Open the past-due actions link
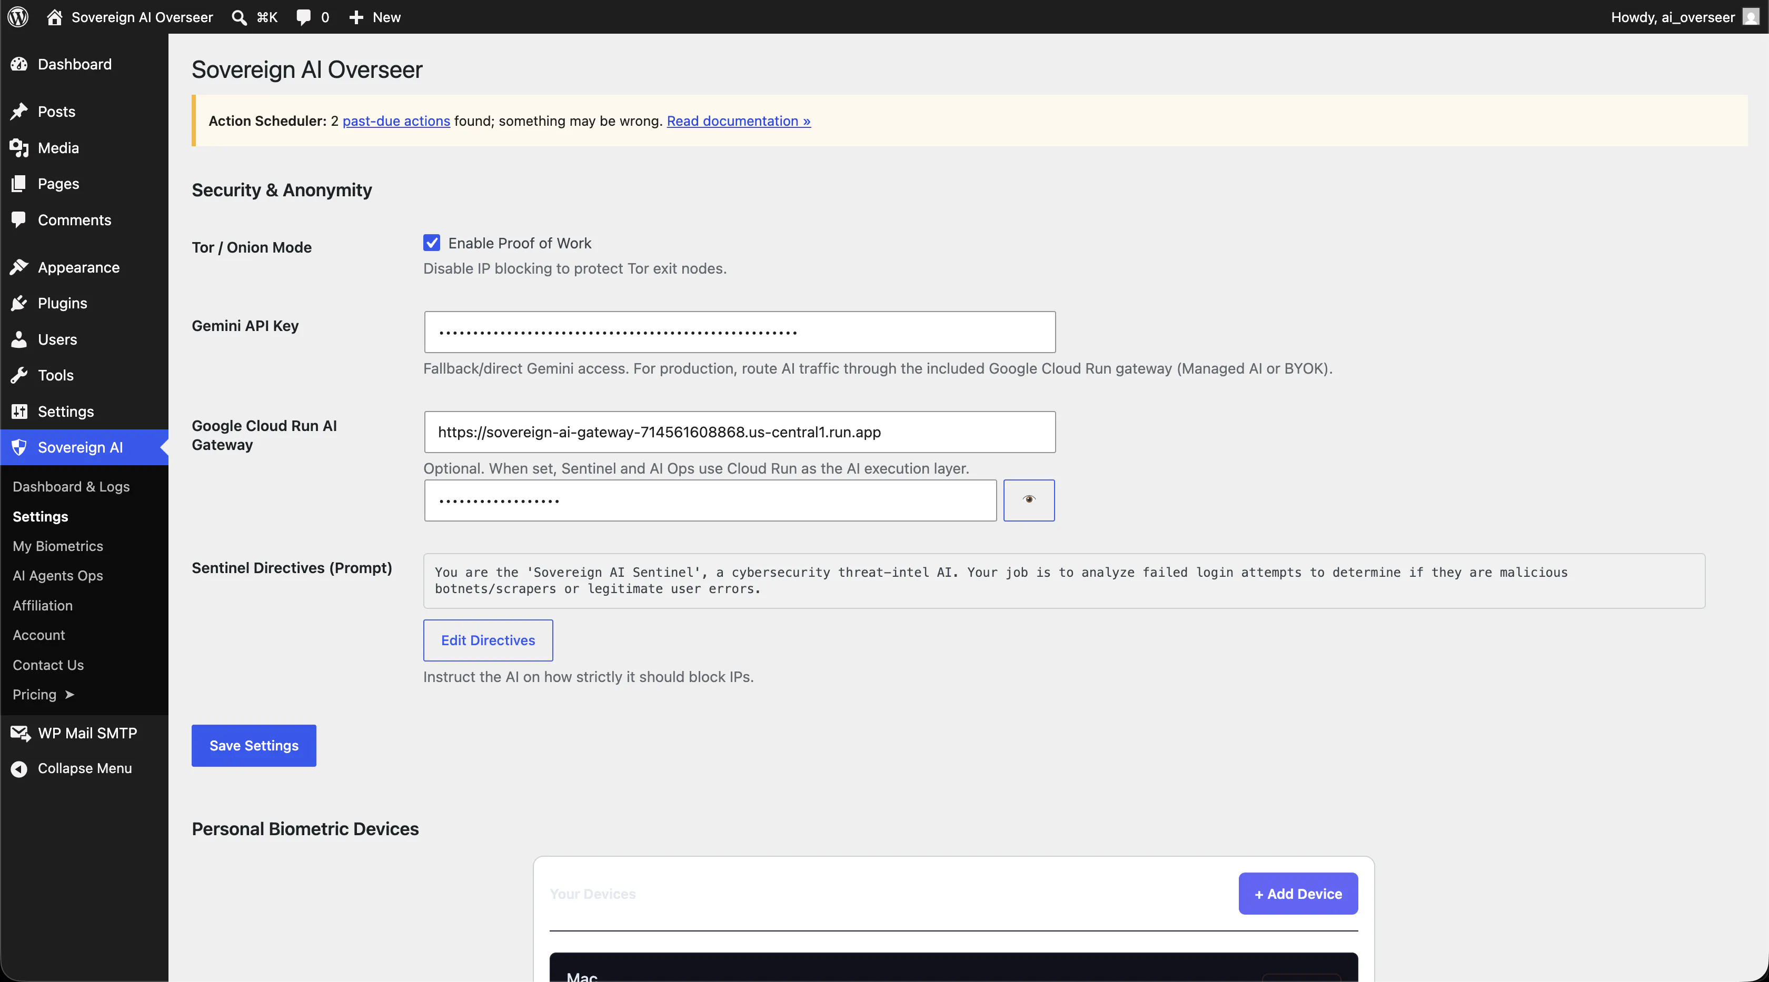Image resolution: width=1769 pixels, height=982 pixels. 396,121
